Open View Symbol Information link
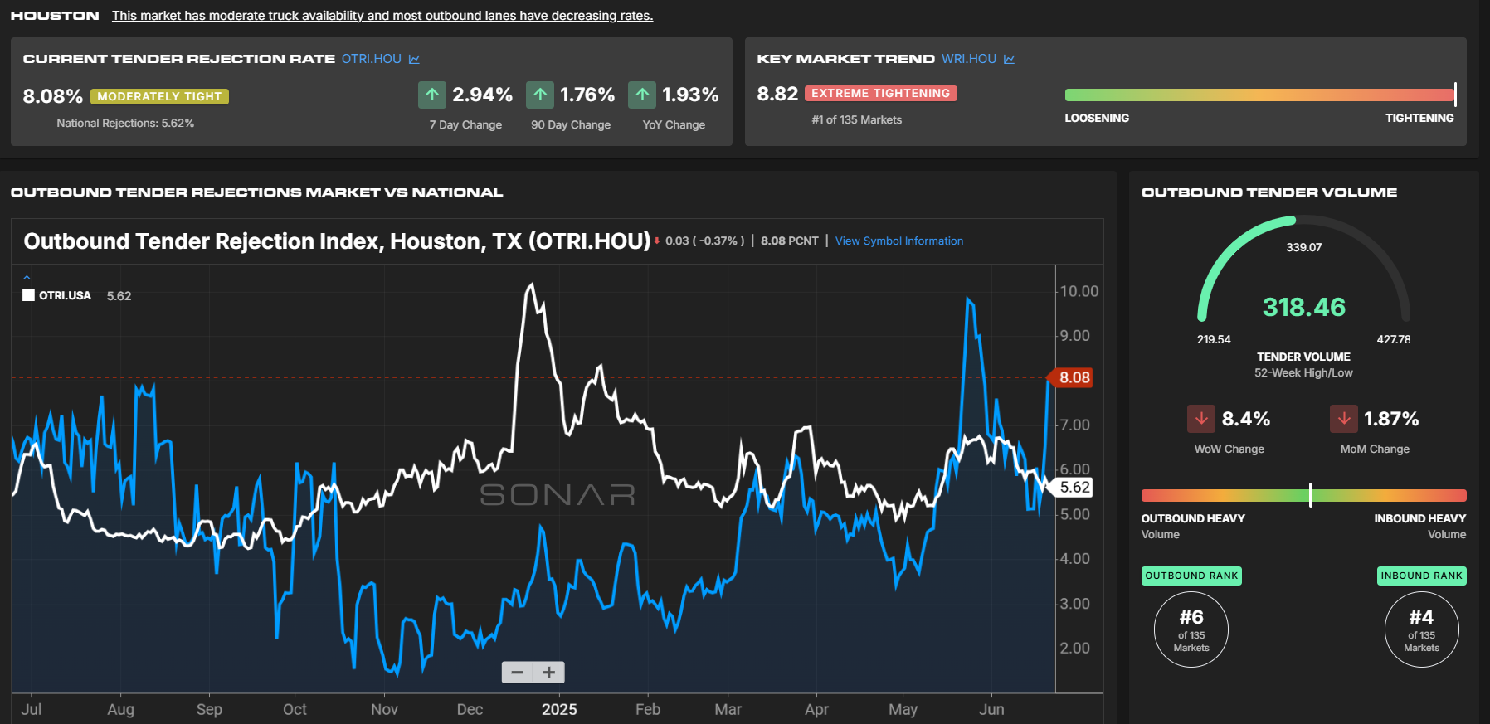The width and height of the screenshot is (1490, 724). coord(899,241)
